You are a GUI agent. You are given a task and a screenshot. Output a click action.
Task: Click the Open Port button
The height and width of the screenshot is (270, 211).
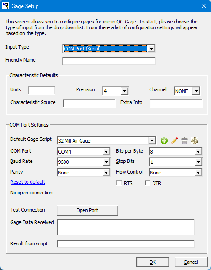coord(87,210)
